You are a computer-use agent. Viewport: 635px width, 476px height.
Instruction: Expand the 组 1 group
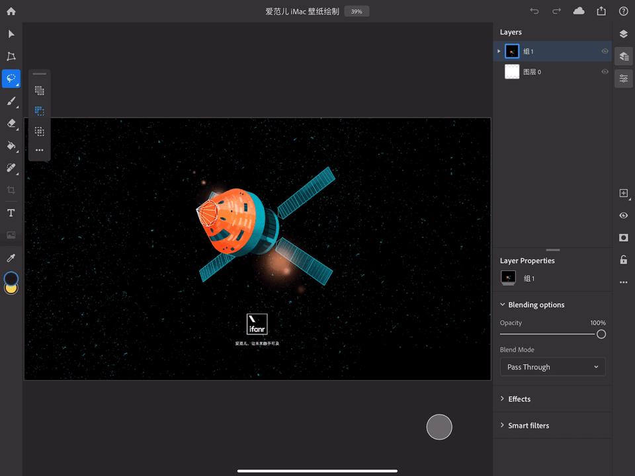click(x=499, y=51)
